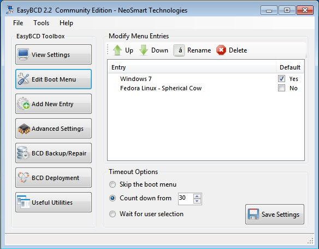
Task: Click the BCD Deployment icon
Action: pyautogui.click(x=23, y=177)
